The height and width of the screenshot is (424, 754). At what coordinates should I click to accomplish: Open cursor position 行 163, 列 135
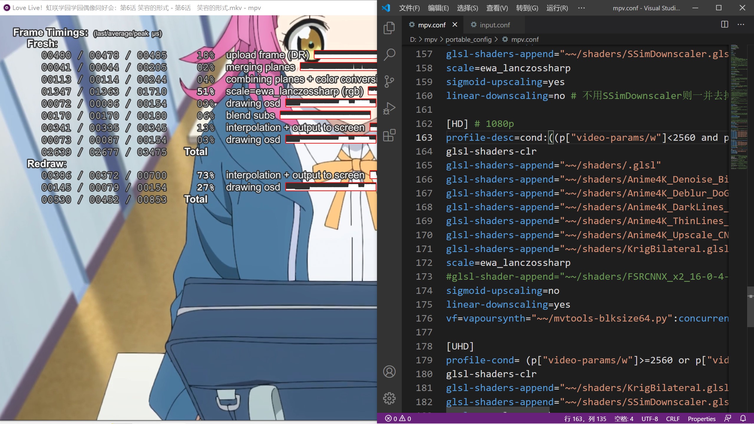pyautogui.click(x=585, y=418)
